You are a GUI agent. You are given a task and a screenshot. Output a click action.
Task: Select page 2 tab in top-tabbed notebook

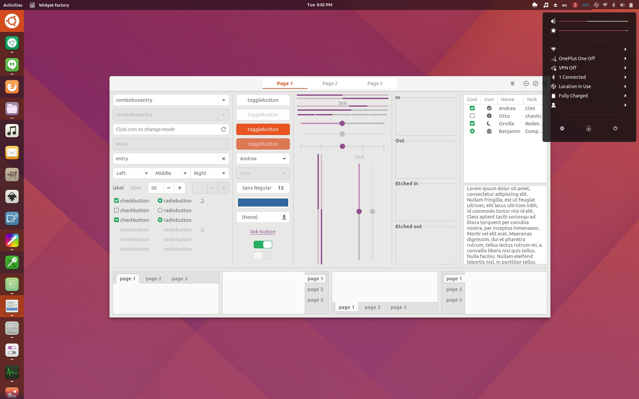tap(153, 279)
